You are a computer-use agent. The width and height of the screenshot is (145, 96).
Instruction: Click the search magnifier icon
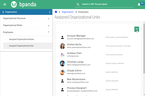[78, 4]
